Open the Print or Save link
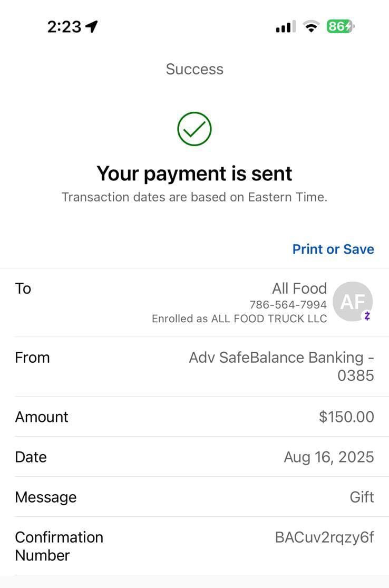This screenshot has width=389, height=588. pyautogui.click(x=333, y=249)
